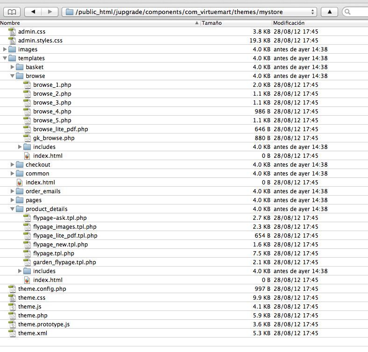Select index.html icon directly under templates
The width and height of the screenshot is (368, 352).
pyautogui.click(x=20, y=183)
